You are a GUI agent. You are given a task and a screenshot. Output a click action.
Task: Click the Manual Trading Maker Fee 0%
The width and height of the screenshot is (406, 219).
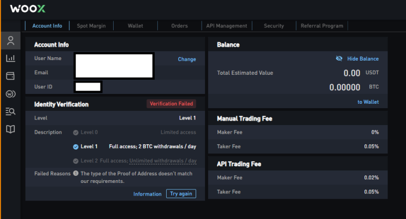pos(375,132)
